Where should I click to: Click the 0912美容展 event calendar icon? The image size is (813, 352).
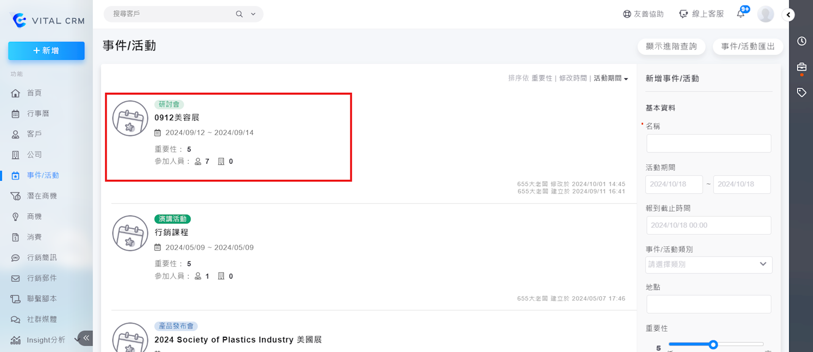tap(130, 119)
